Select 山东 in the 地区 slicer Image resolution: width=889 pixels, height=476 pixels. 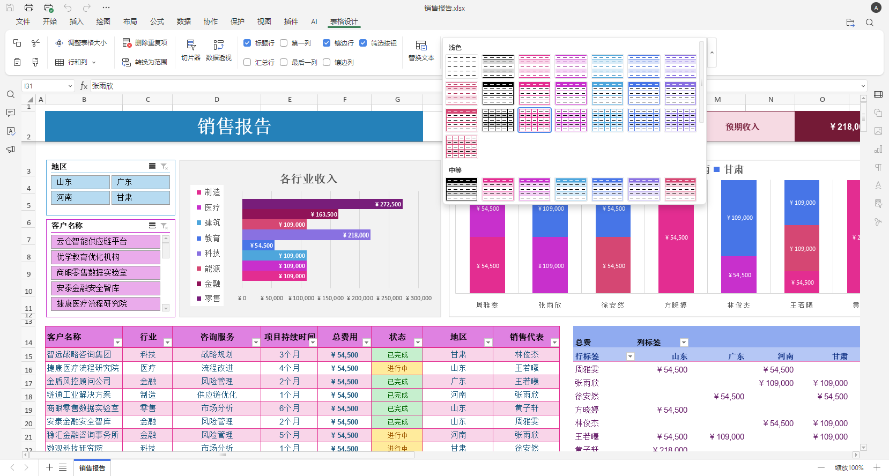pos(80,182)
